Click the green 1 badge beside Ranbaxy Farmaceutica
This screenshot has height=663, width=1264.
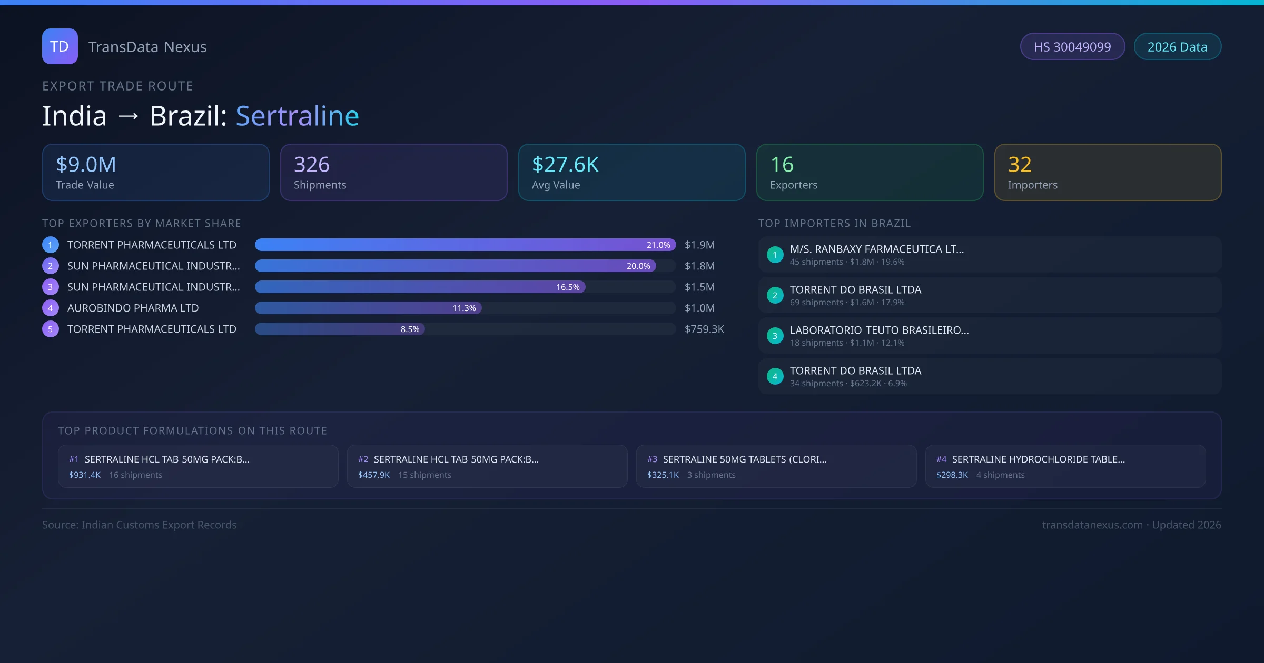coord(775,255)
